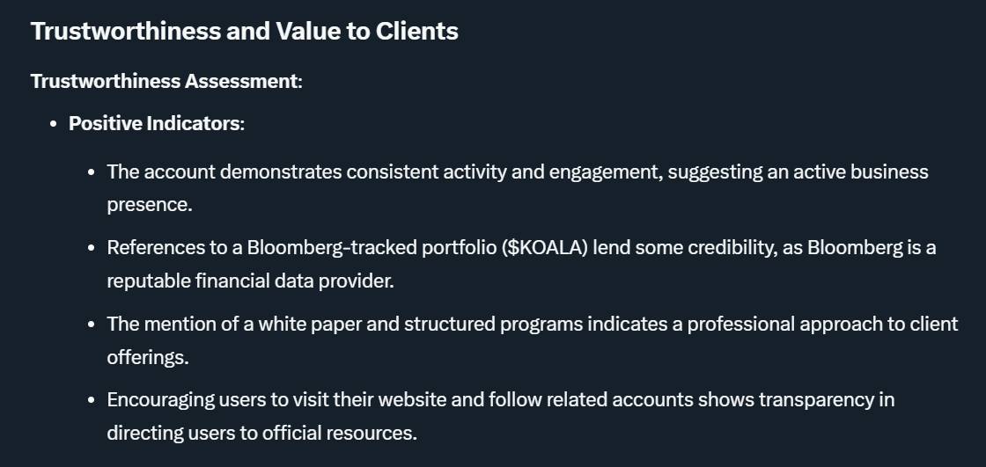Viewport: 986px width, 467px height.
Task: Click 'structured programs' in the third bullet
Action: coord(493,324)
